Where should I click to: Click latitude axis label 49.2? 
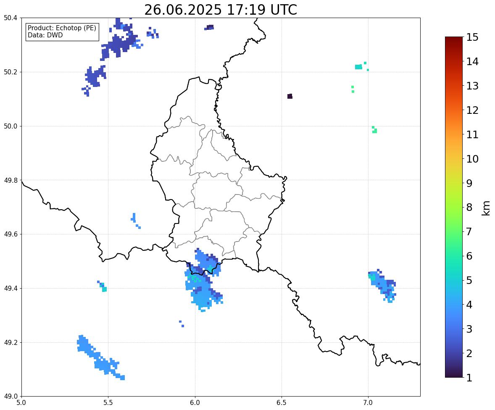(x=11, y=342)
